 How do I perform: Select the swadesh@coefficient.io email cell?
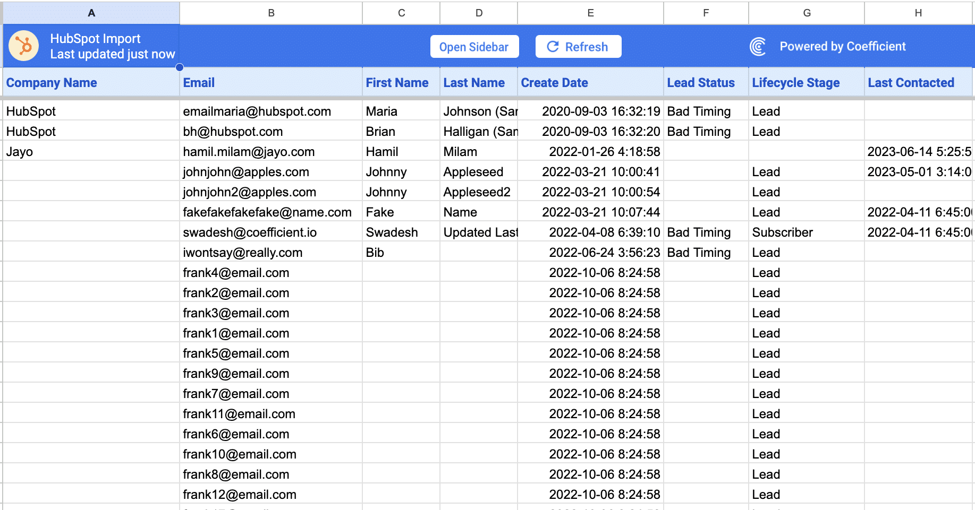[x=250, y=232]
